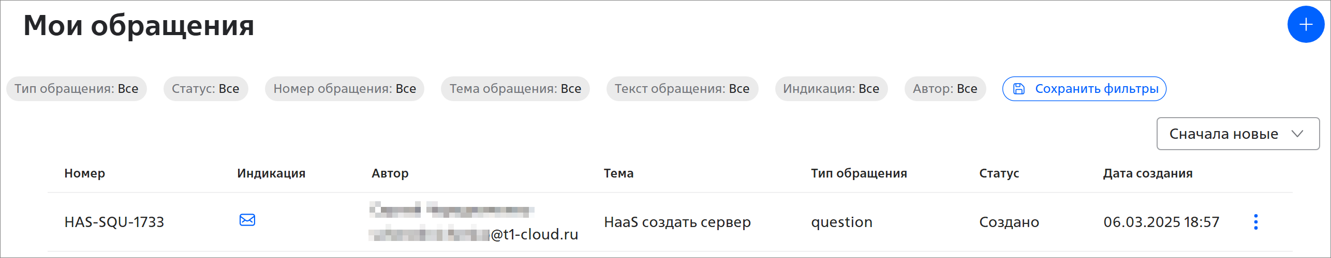Click the 'Дата создания' column header
The height and width of the screenshot is (258, 1331).
pyautogui.click(x=1147, y=173)
